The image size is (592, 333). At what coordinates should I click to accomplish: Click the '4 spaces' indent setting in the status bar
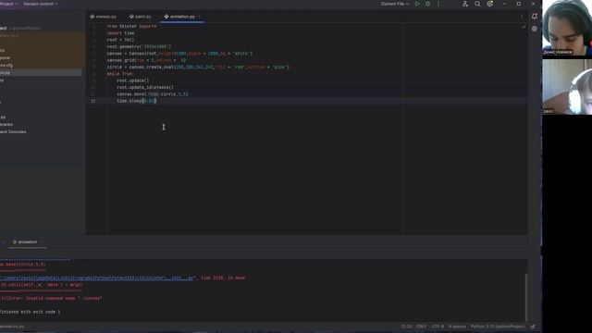tap(457, 327)
